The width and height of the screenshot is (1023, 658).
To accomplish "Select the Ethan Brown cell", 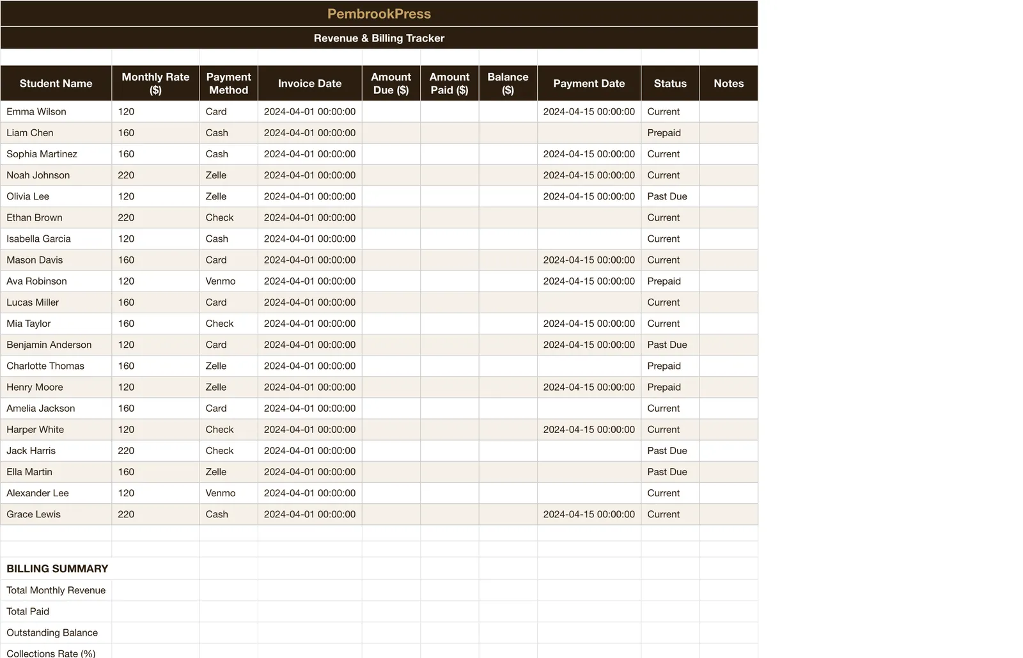I will coord(56,217).
